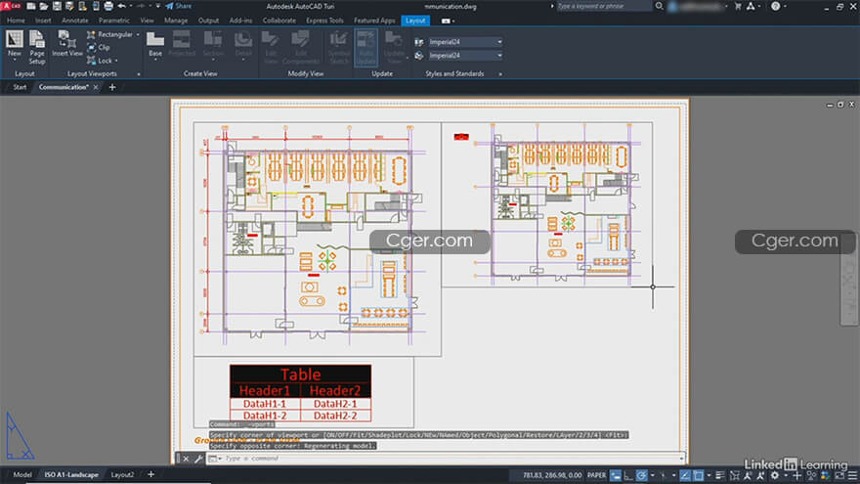860x484 pixels.
Task: Switch to the Collaborate ribbon tab
Action: click(x=279, y=21)
